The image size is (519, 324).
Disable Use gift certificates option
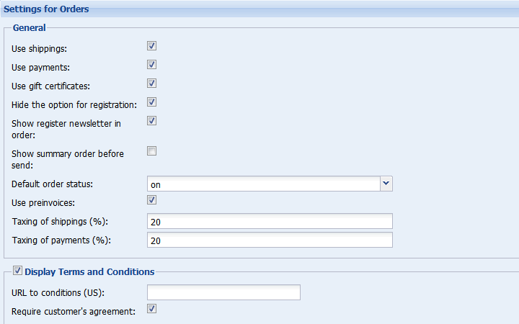151,84
